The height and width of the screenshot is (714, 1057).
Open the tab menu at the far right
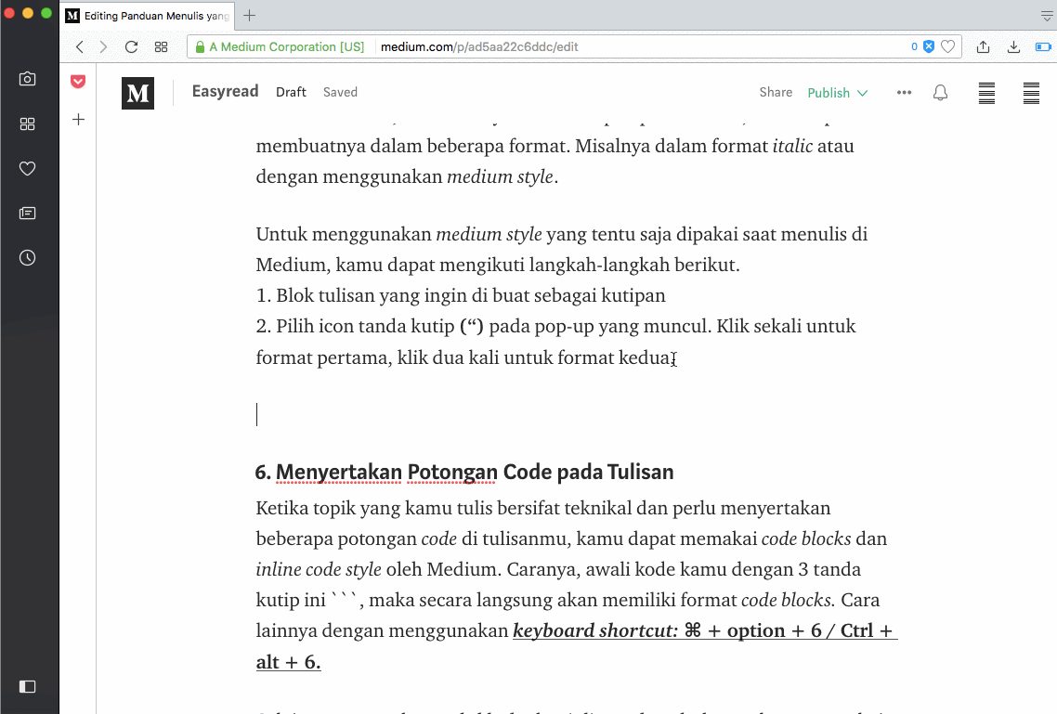pos(1047,16)
